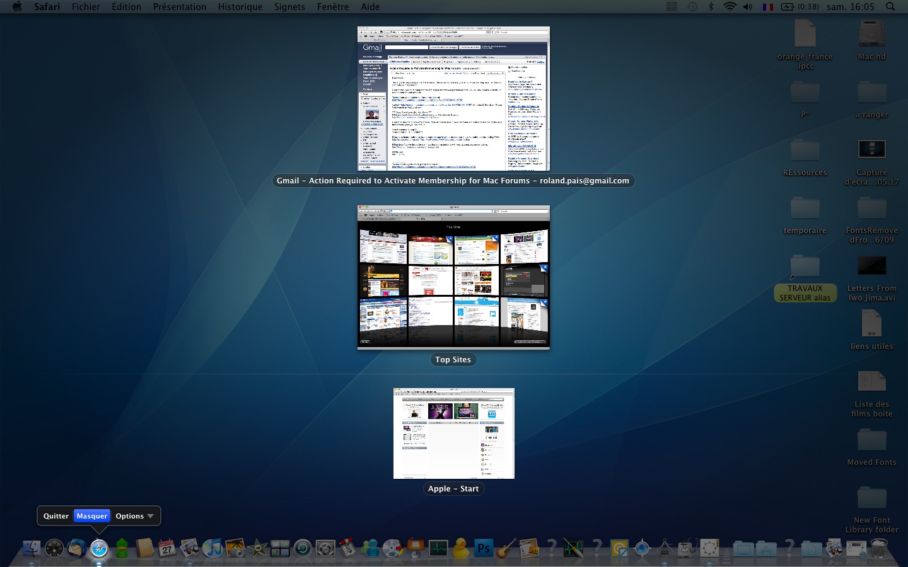Open iPhoto (camera and landscape) in the Dock
Screen dimensions: 908x567
235,549
